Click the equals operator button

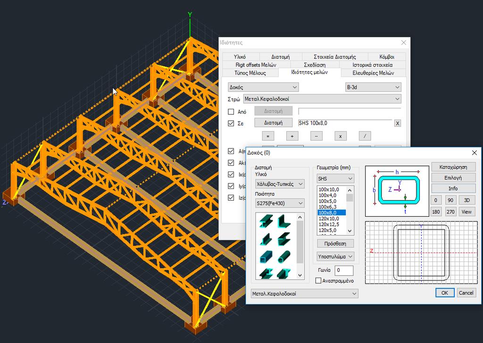[268, 136]
